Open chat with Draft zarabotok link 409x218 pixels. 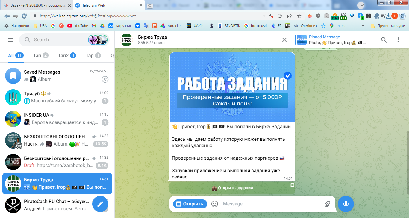coord(57,162)
